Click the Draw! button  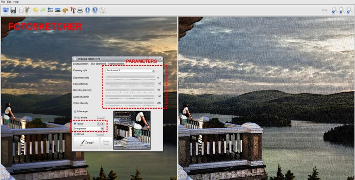pos(86,143)
